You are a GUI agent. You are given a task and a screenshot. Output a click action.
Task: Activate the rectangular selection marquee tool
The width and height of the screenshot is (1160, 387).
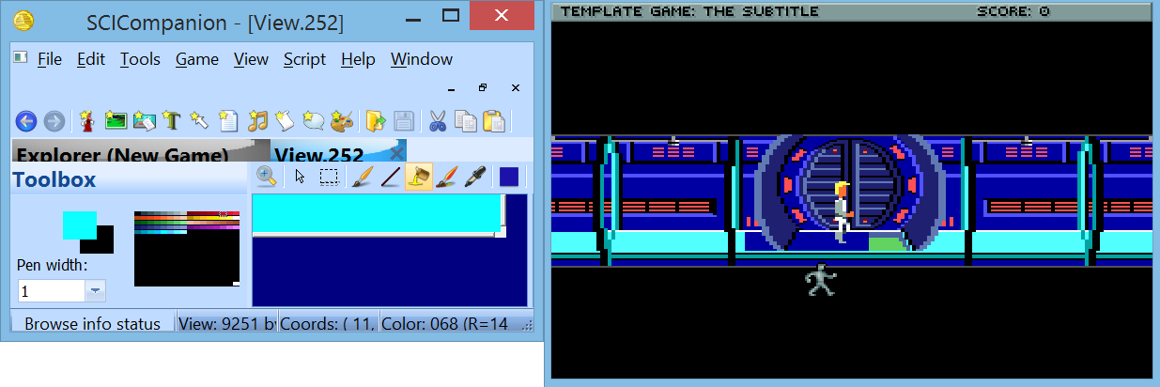point(329,177)
